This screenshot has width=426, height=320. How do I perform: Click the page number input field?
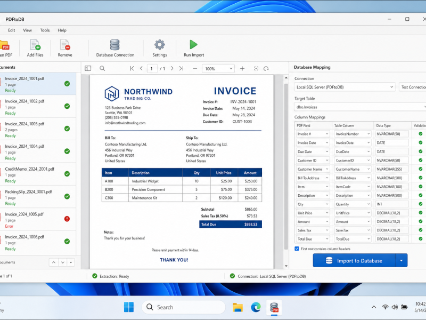pyautogui.click(x=152, y=69)
